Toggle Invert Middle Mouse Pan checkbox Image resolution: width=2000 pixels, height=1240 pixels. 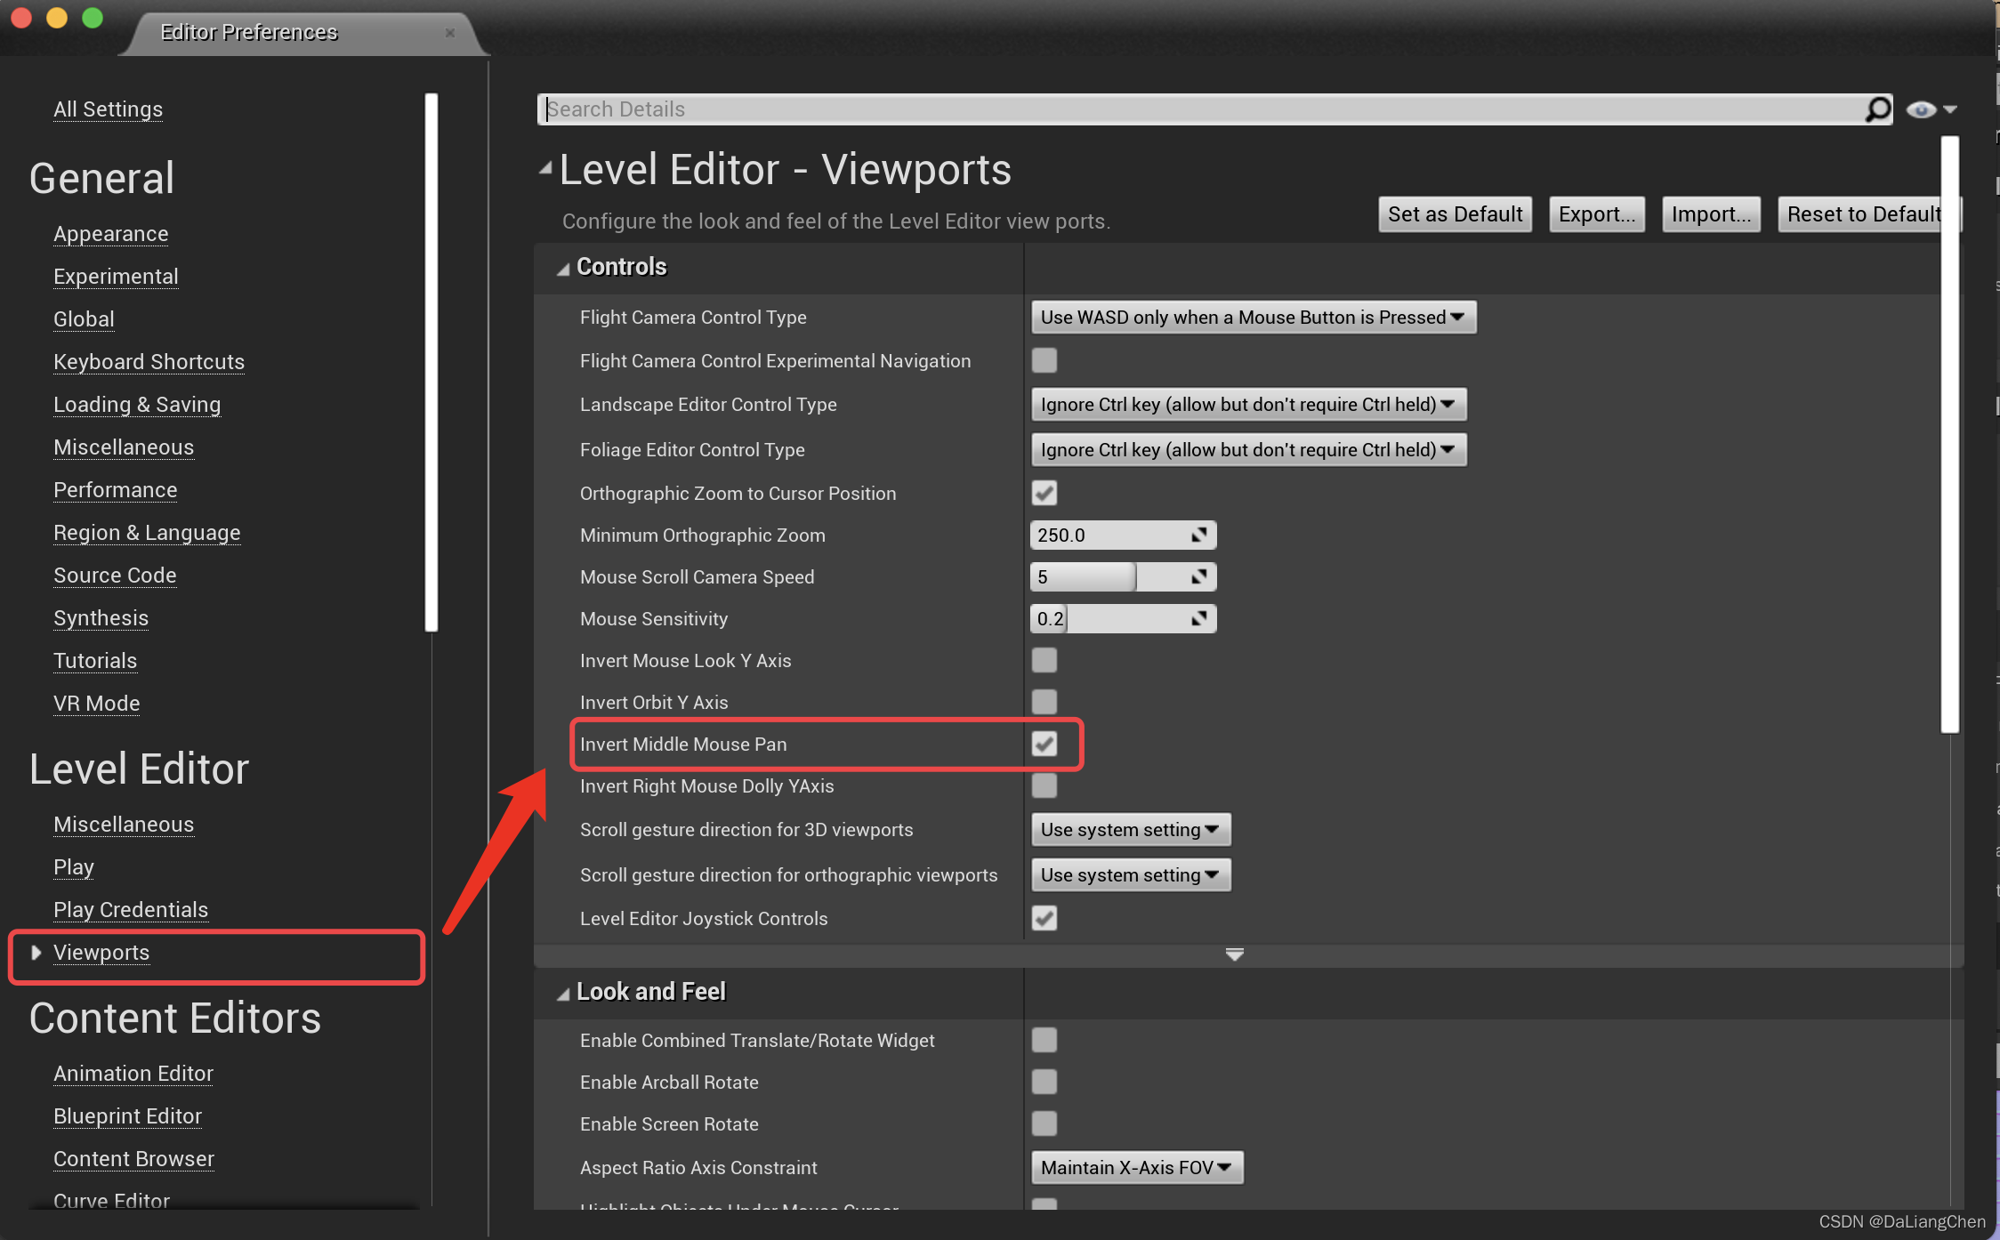click(x=1044, y=745)
